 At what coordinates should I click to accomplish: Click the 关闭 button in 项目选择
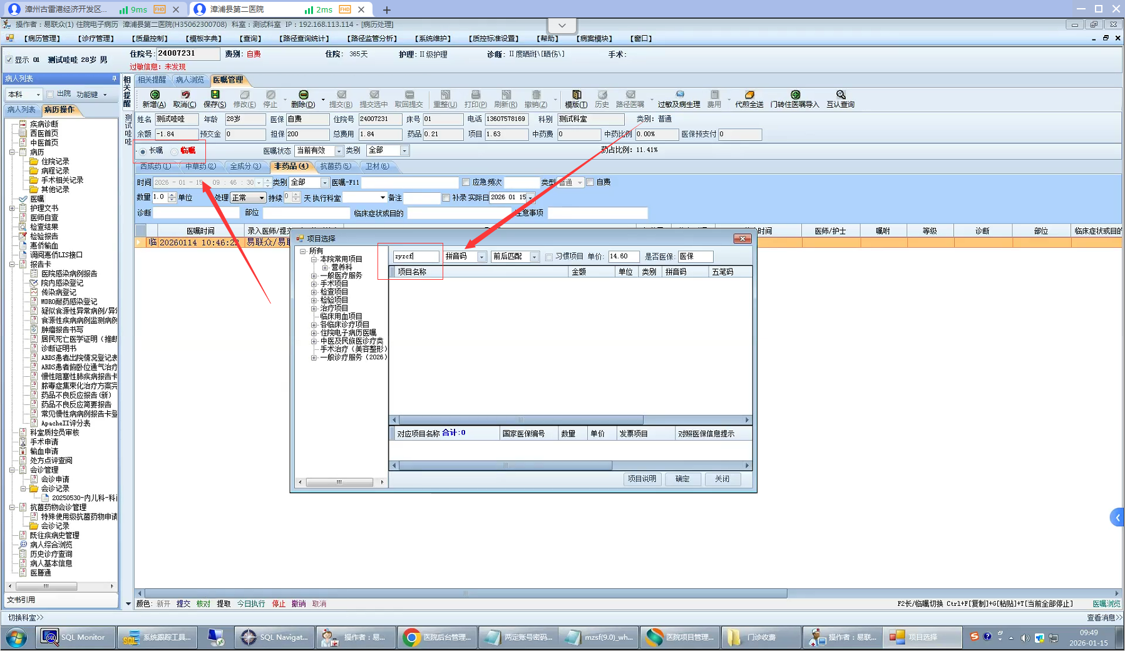(722, 479)
